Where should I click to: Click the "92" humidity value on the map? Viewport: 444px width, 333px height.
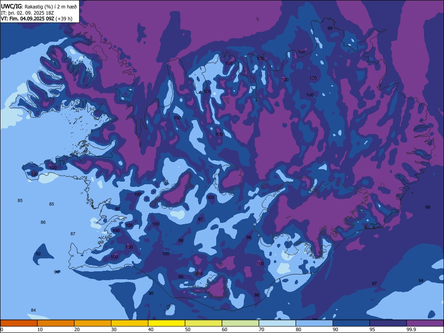click(x=38, y=254)
